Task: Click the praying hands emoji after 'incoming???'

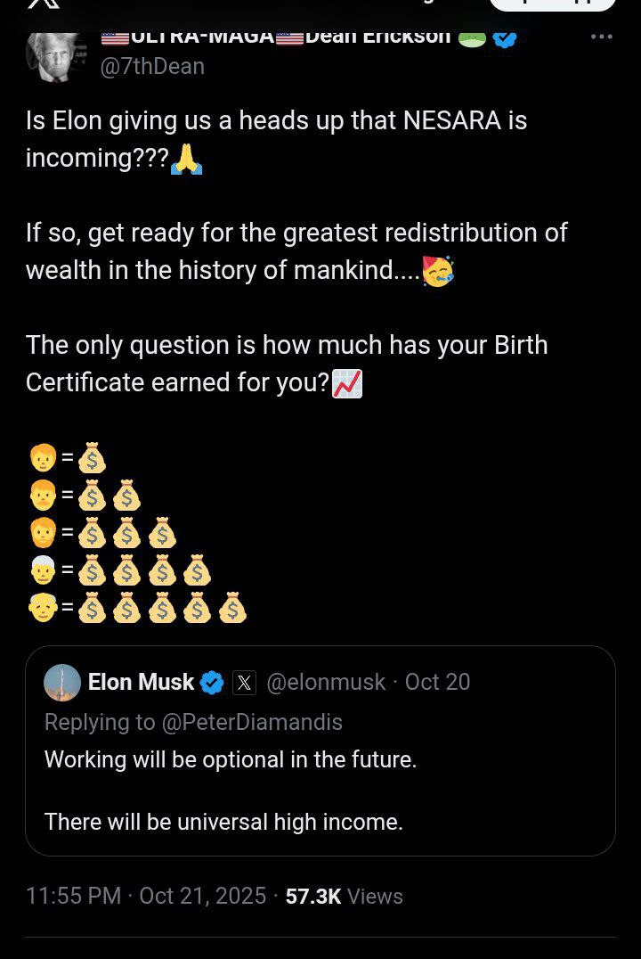Action: (186, 159)
